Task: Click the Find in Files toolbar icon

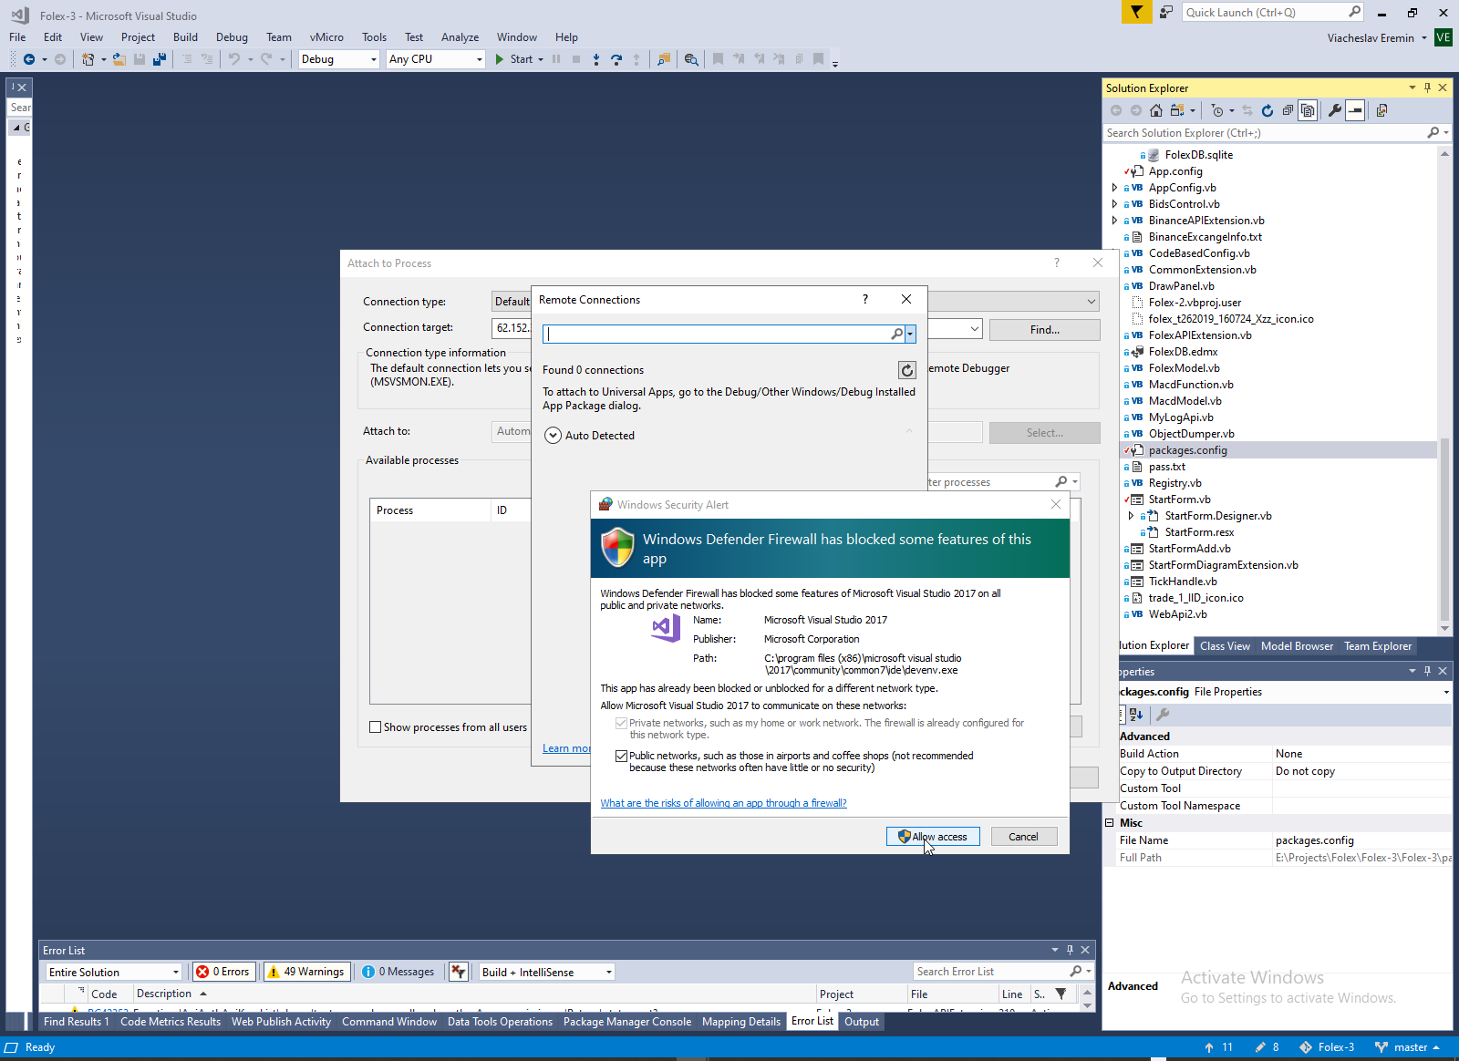Action: tap(664, 59)
